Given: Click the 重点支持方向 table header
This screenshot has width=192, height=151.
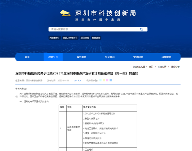Looking at the screenshot, I should 89,107.
